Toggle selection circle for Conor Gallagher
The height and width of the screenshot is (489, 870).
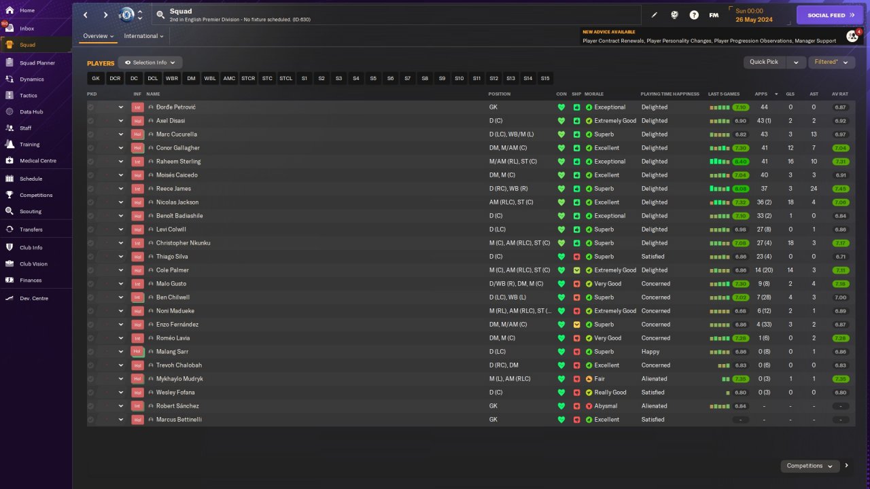pyautogui.click(x=91, y=148)
